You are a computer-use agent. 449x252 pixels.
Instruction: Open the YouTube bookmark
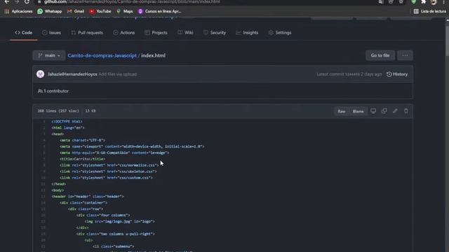[100, 11]
